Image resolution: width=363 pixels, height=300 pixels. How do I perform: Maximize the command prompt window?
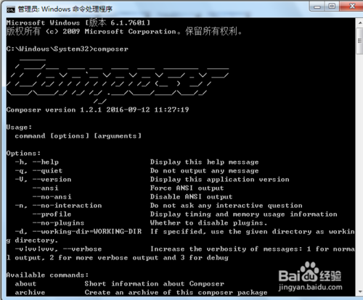[332, 7]
